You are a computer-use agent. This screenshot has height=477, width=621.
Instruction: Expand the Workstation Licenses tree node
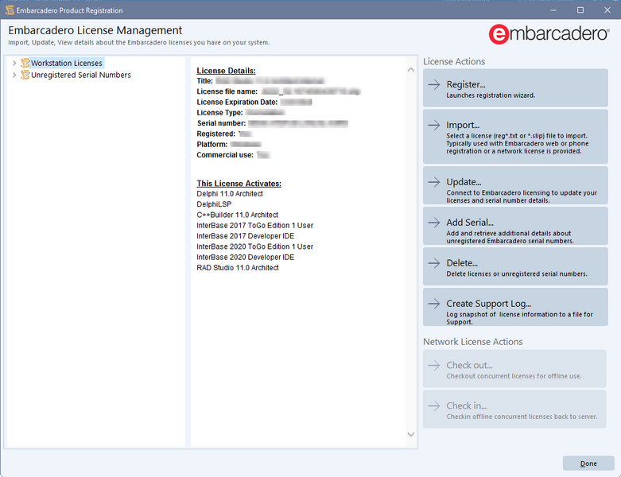tap(14, 63)
